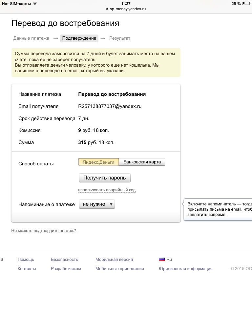Tap the lock icon in address bar

pyautogui.click(x=107, y=9)
